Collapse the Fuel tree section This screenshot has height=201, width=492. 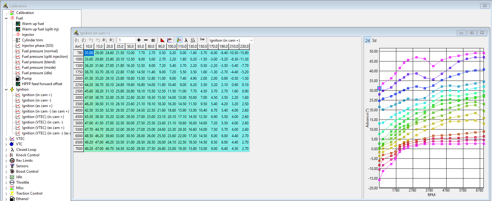tap(6, 18)
